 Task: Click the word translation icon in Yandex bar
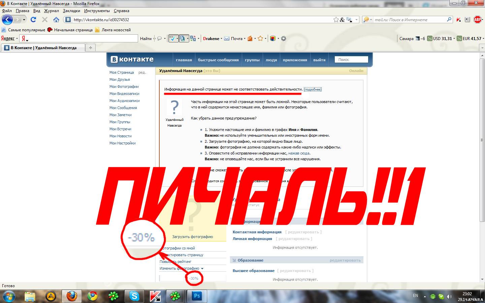(x=193, y=38)
